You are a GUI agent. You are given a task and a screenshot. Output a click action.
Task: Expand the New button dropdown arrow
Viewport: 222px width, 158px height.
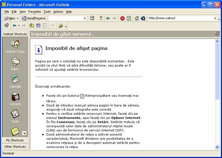point(17,19)
